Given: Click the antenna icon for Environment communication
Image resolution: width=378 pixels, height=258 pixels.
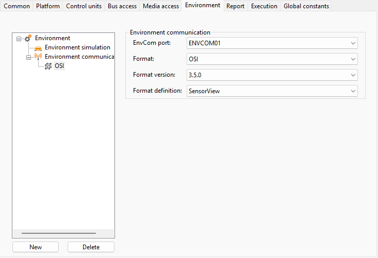Looking at the screenshot, I should point(38,57).
